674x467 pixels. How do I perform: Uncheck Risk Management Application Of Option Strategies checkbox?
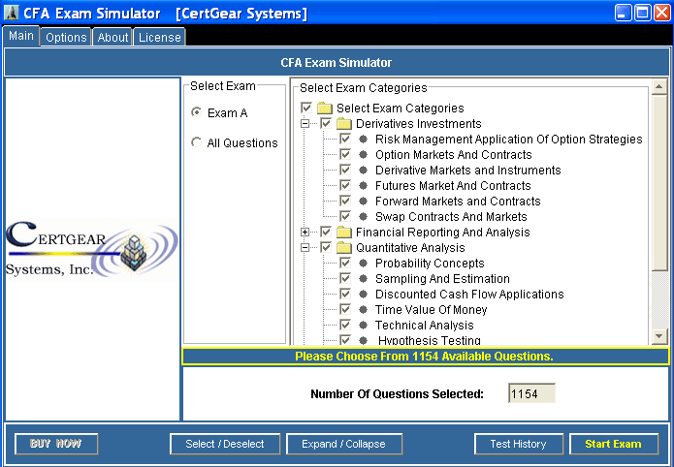coord(344,140)
